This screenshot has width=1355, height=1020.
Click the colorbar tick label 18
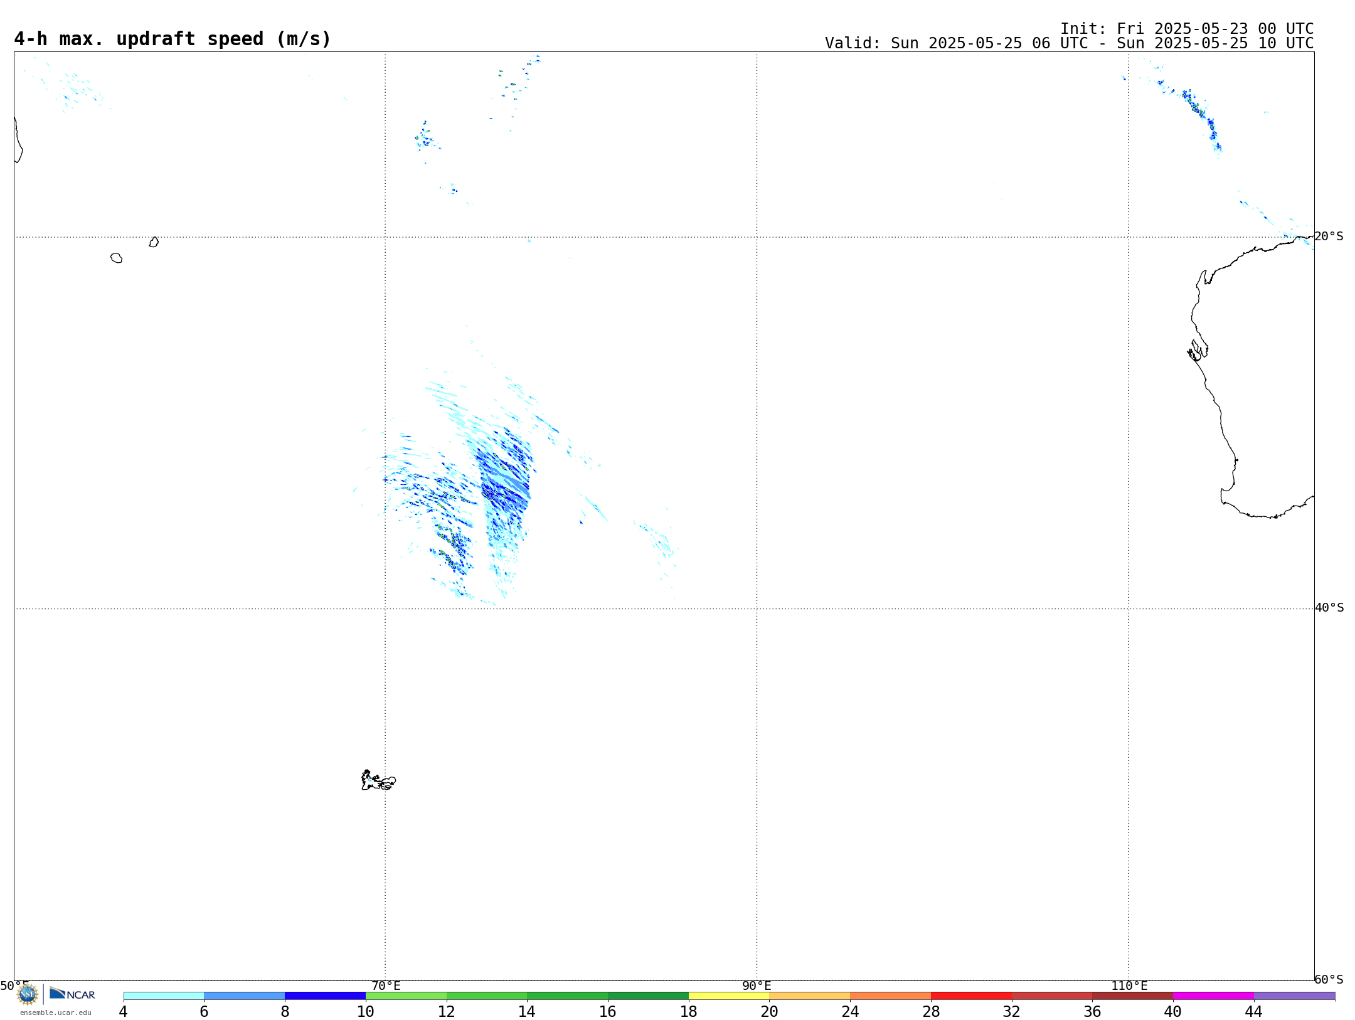point(689,1012)
